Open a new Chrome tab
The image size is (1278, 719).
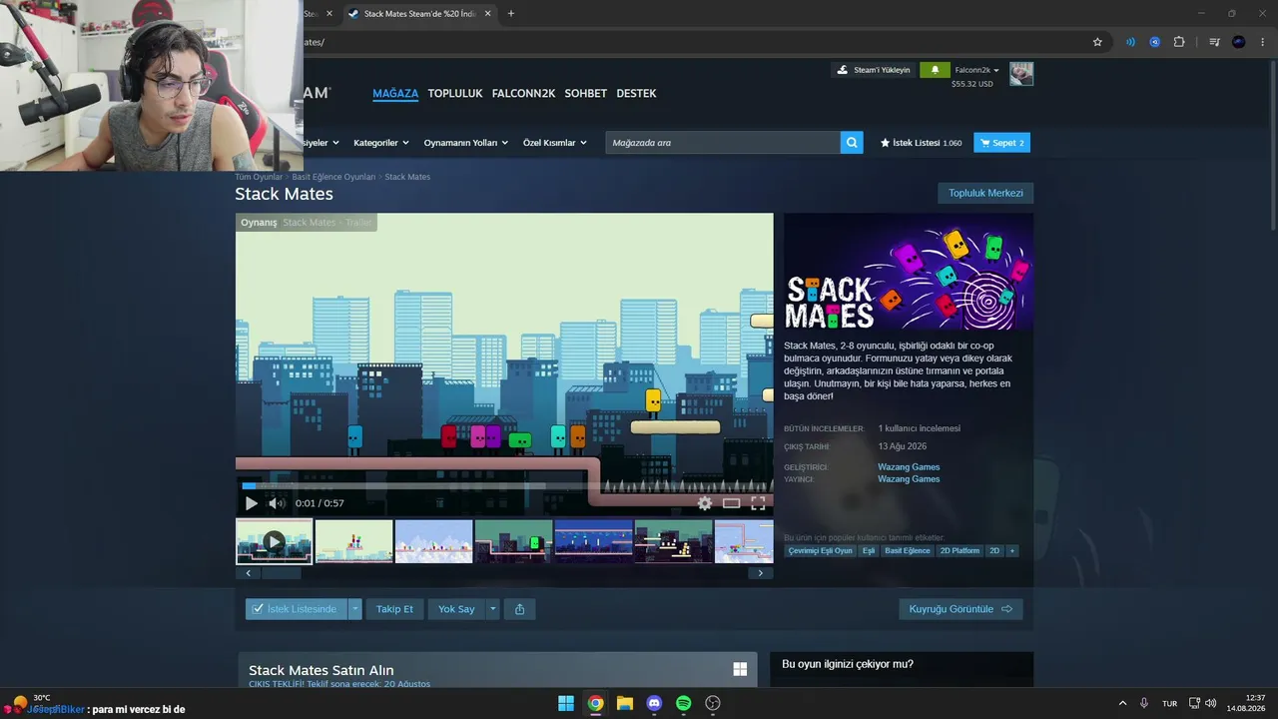(x=511, y=14)
